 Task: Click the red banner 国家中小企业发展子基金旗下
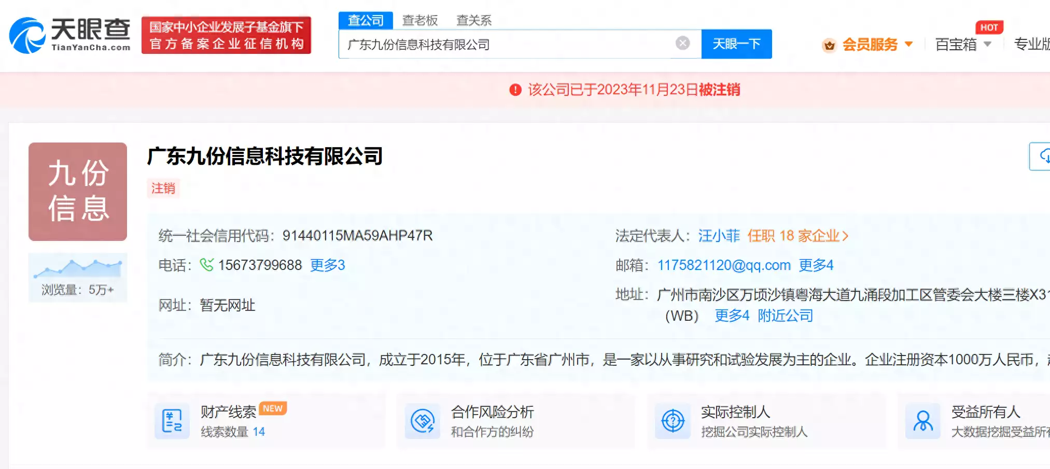[x=226, y=35]
